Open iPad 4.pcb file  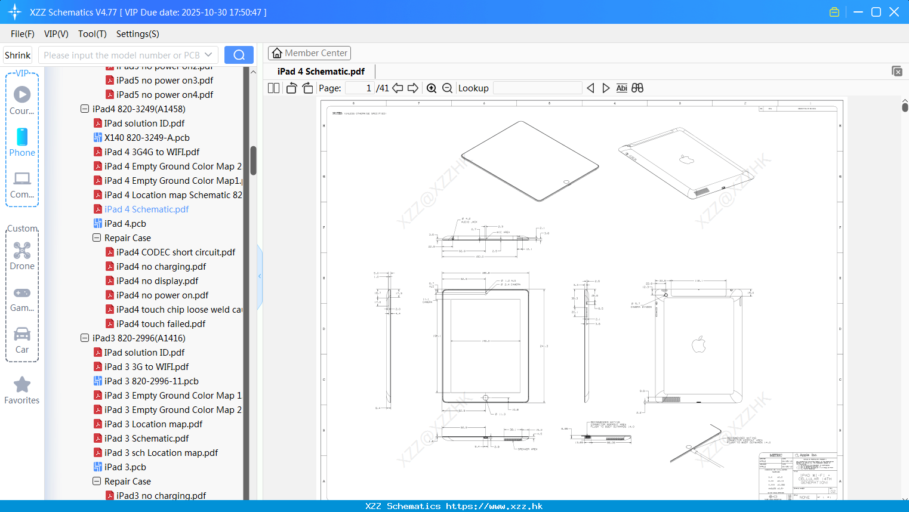pyautogui.click(x=125, y=224)
